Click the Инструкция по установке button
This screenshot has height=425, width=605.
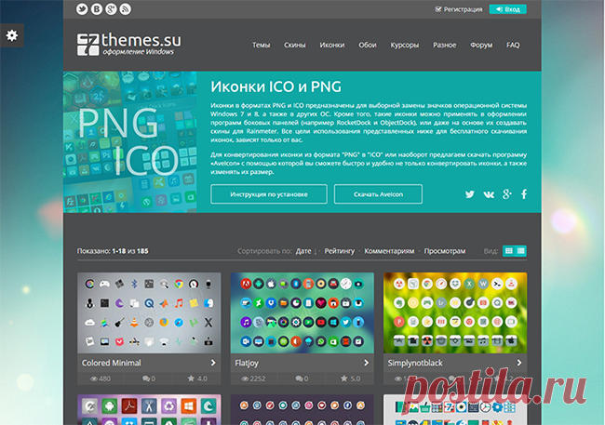point(269,194)
